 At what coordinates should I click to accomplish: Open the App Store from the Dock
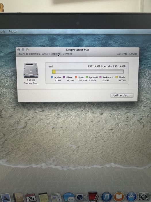[x=131, y=197]
